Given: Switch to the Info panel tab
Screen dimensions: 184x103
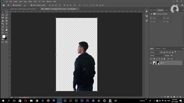Looking at the screenshot, I should (166, 10).
